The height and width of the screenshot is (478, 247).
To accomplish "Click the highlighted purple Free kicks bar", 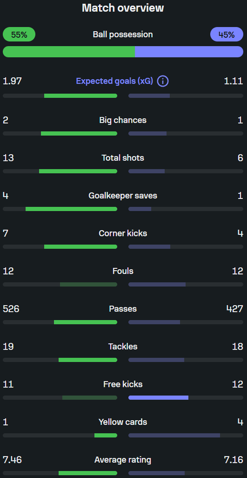I will (x=158, y=398).
